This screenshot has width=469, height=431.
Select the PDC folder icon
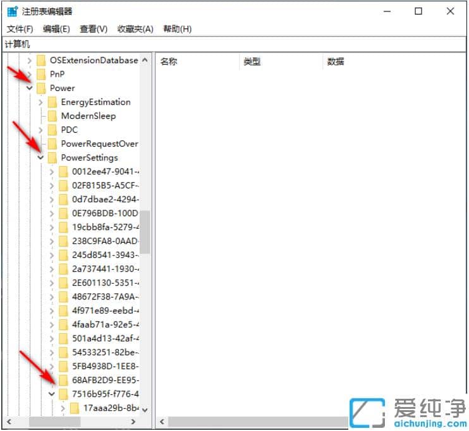click(52, 130)
